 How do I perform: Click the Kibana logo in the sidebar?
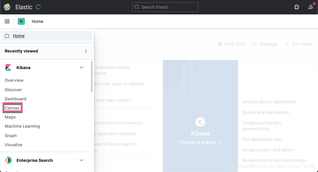click(8, 67)
